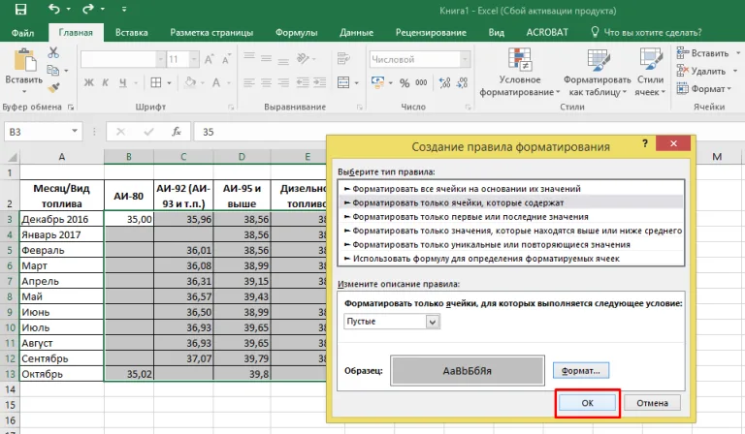Viewport: 745px width, 434px height.
Task: Apply percent style format
Action: click(405, 83)
